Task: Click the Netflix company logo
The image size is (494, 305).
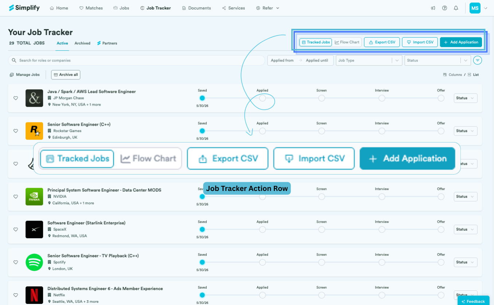Action: (34, 295)
